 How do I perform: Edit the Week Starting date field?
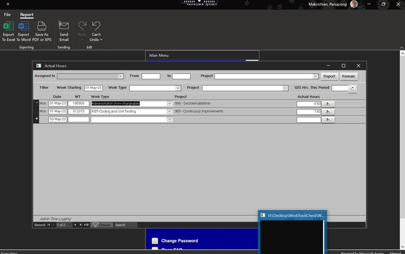tap(94, 88)
